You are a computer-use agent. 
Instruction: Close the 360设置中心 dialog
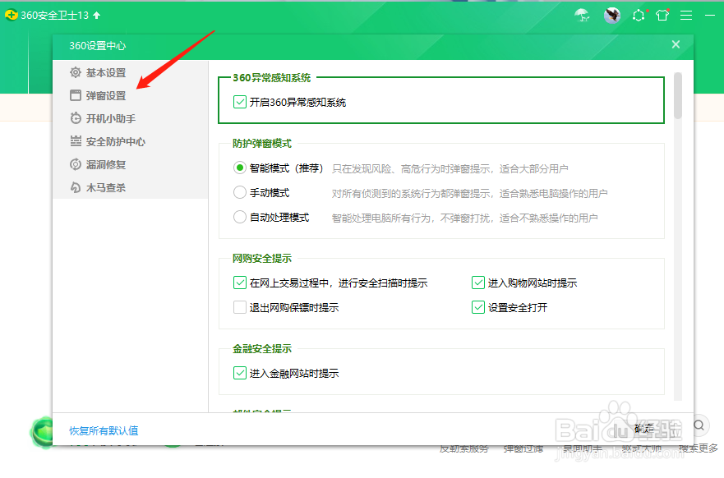tap(676, 44)
